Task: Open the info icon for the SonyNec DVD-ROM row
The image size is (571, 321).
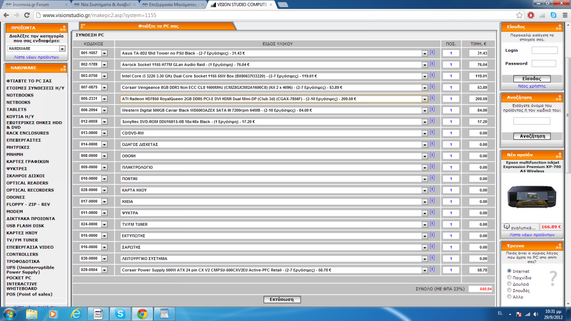Action: (432, 121)
